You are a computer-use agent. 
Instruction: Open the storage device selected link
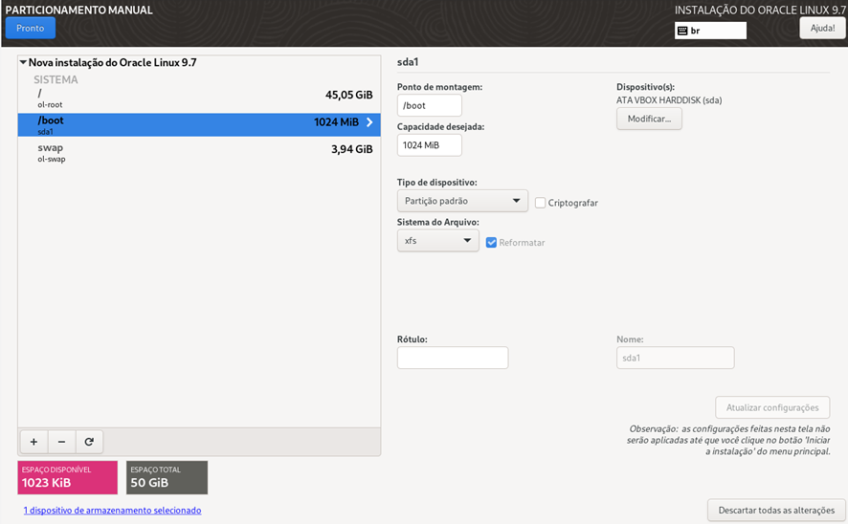tap(112, 511)
